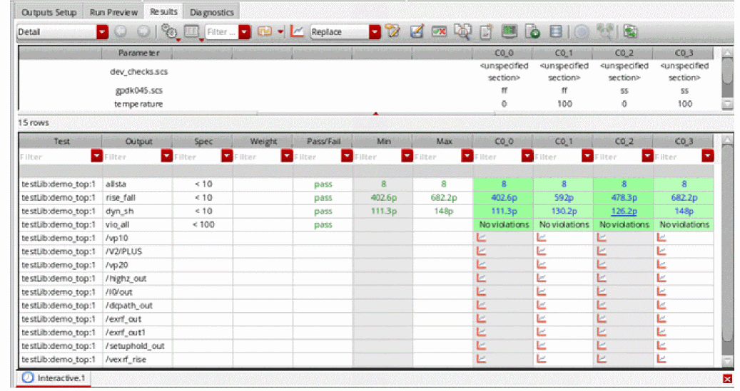
Task: Click the Pass/Fail column header
Action: (x=323, y=141)
